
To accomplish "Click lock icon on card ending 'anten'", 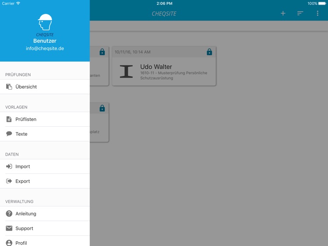I will pyautogui.click(x=102, y=52).
